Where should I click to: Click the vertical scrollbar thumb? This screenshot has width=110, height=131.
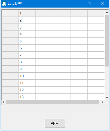107,41
